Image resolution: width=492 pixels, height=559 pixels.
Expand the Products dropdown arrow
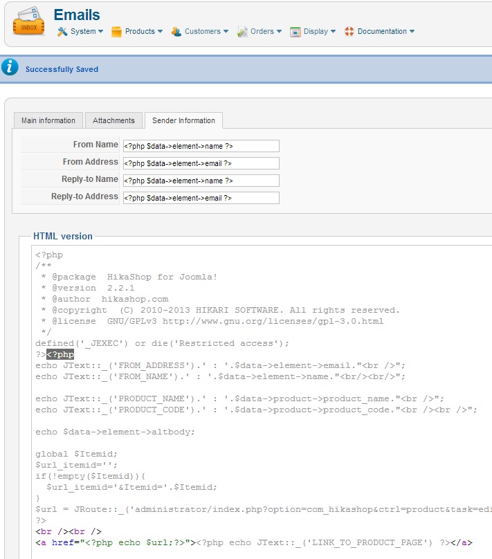coord(160,32)
